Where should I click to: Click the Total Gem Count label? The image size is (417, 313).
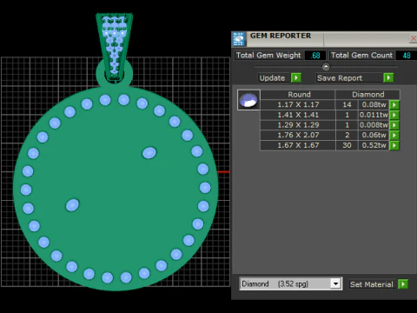[x=361, y=55]
